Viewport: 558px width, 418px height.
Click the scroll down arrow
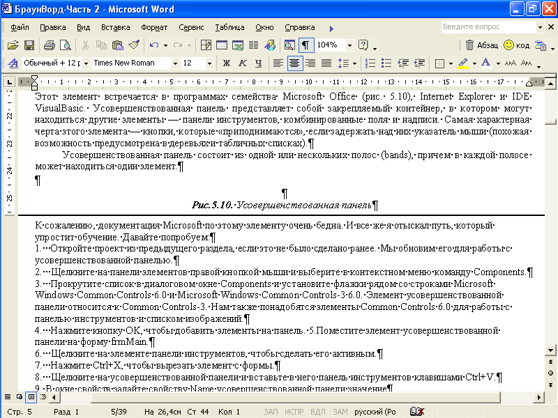pyautogui.click(x=550, y=350)
